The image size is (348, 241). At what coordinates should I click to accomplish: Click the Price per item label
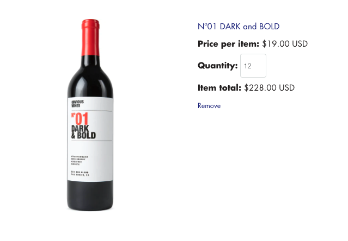(x=228, y=44)
